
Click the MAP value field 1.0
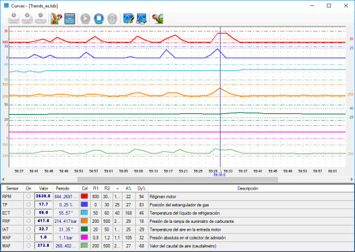pos(43,237)
